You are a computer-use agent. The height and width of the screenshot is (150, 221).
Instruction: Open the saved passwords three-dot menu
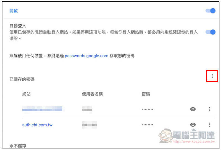pyautogui.click(x=212, y=76)
